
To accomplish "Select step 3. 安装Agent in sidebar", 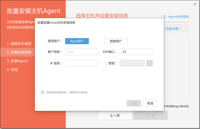I will coord(17,61).
